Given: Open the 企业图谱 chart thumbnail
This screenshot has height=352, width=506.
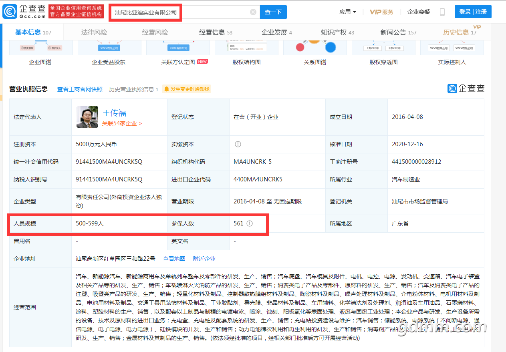Looking at the screenshot, I should [40, 48].
